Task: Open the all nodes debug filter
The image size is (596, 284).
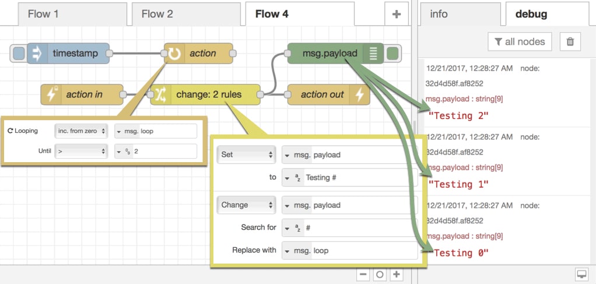Action: tap(520, 41)
